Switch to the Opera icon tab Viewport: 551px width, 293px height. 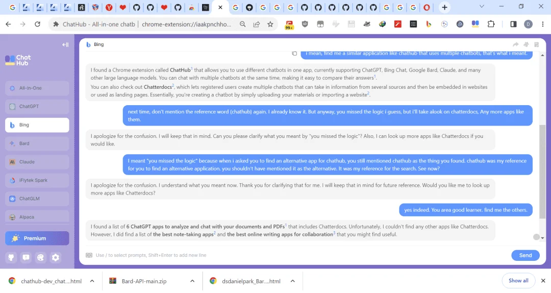point(427,7)
